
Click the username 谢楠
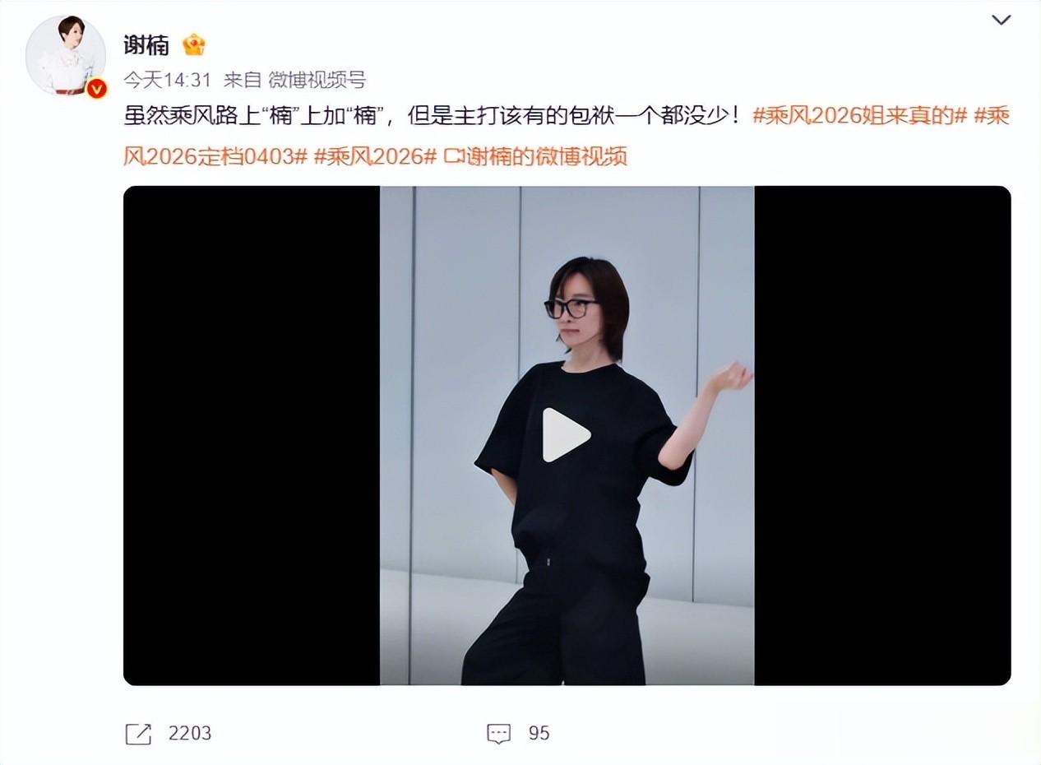pos(146,44)
